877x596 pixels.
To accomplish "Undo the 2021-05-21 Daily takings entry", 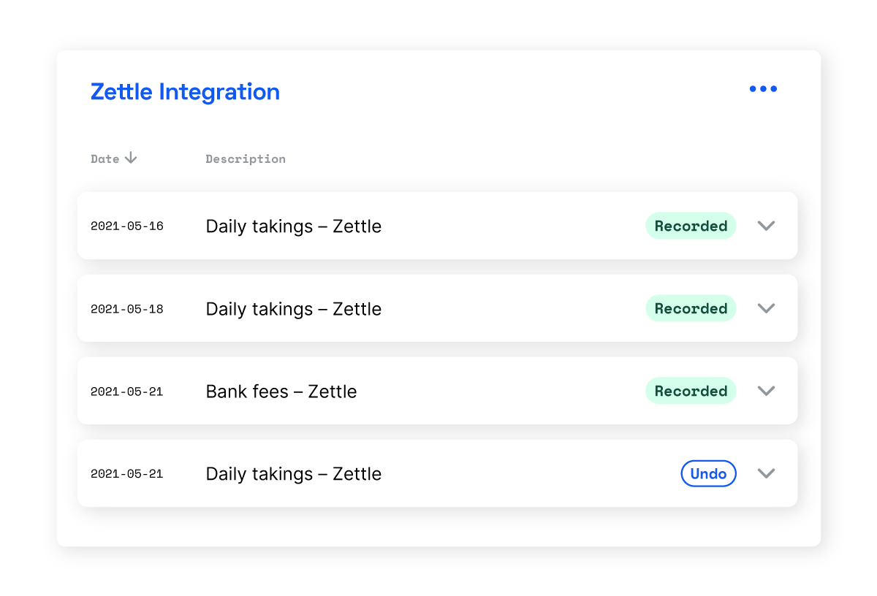I will pos(708,473).
